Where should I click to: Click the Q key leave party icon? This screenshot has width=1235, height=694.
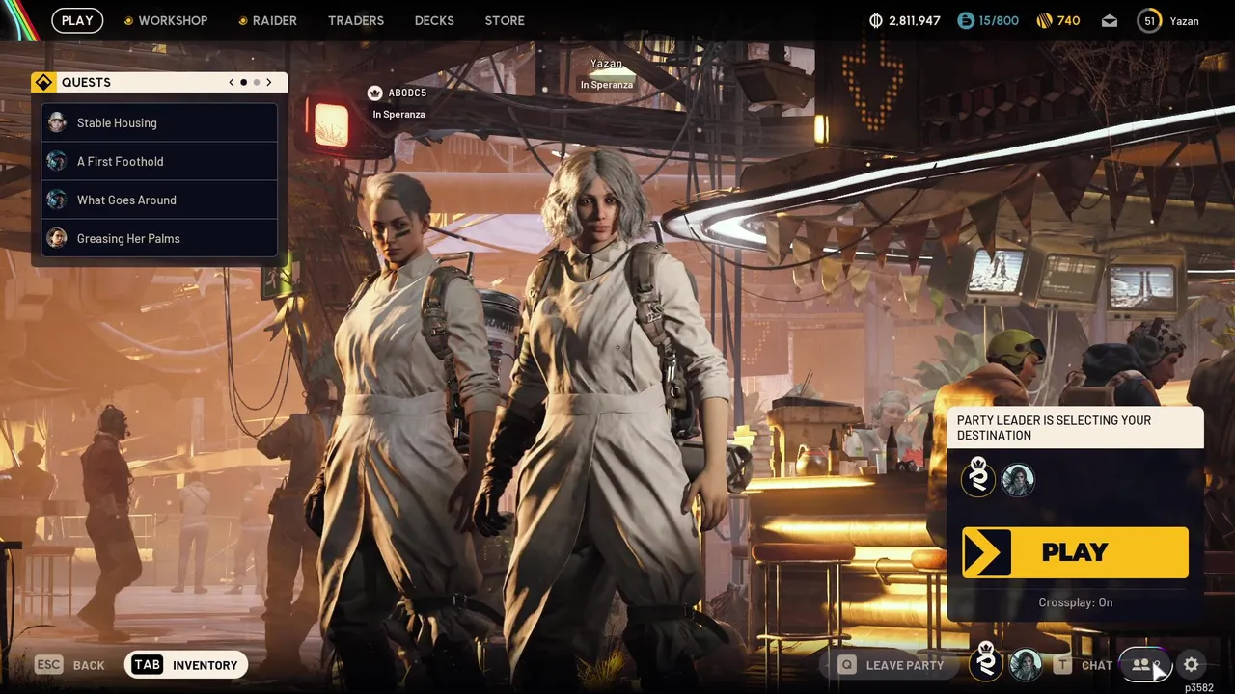[847, 664]
